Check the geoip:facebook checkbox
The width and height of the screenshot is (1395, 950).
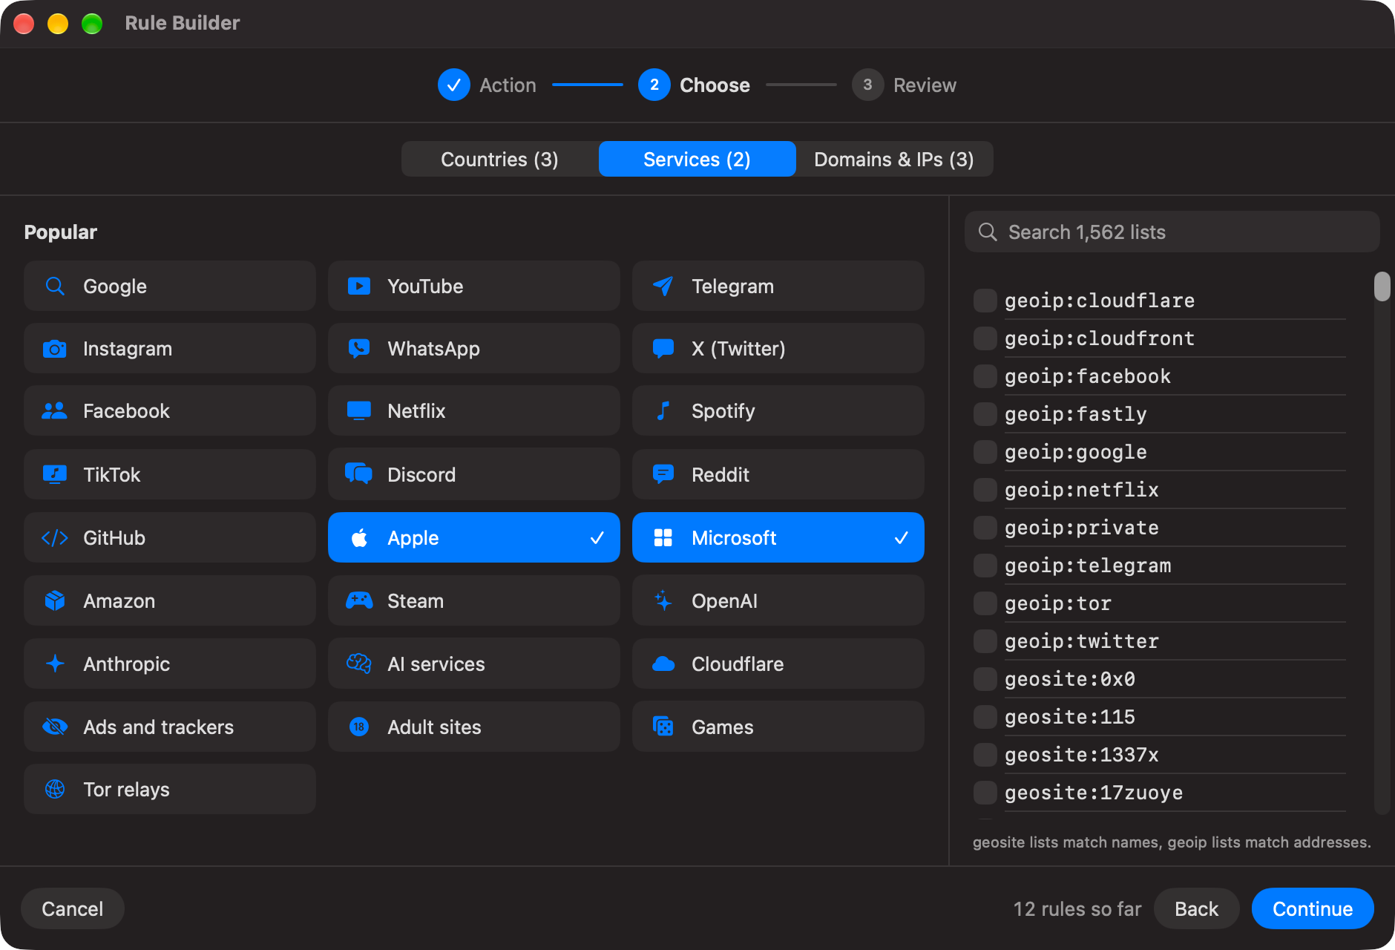[985, 376]
